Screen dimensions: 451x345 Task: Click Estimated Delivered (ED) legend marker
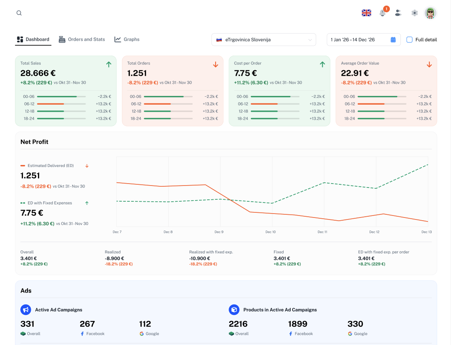coord(23,166)
